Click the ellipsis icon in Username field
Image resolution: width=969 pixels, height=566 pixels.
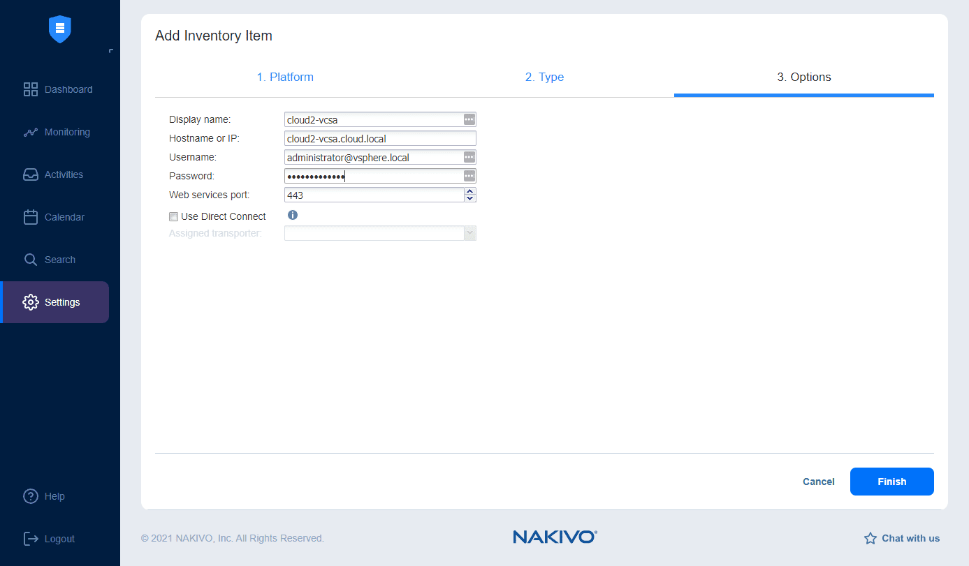coord(469,157)
